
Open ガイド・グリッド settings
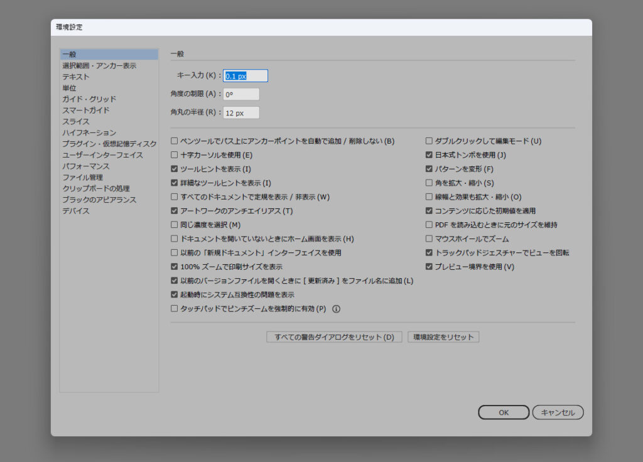(89, 99)
